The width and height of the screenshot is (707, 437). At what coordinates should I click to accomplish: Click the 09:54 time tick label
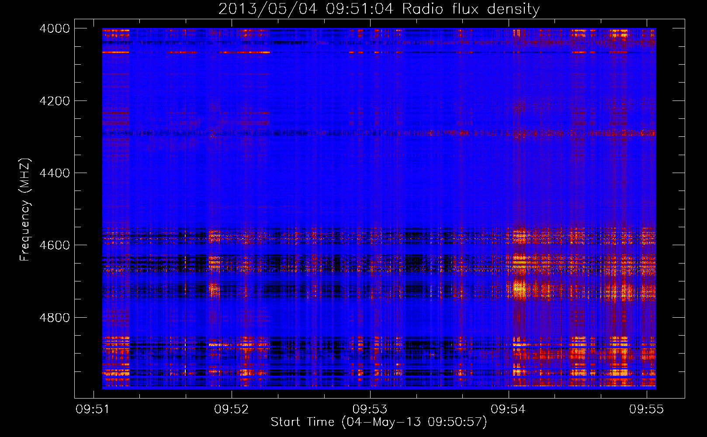[x=508, y=409]
